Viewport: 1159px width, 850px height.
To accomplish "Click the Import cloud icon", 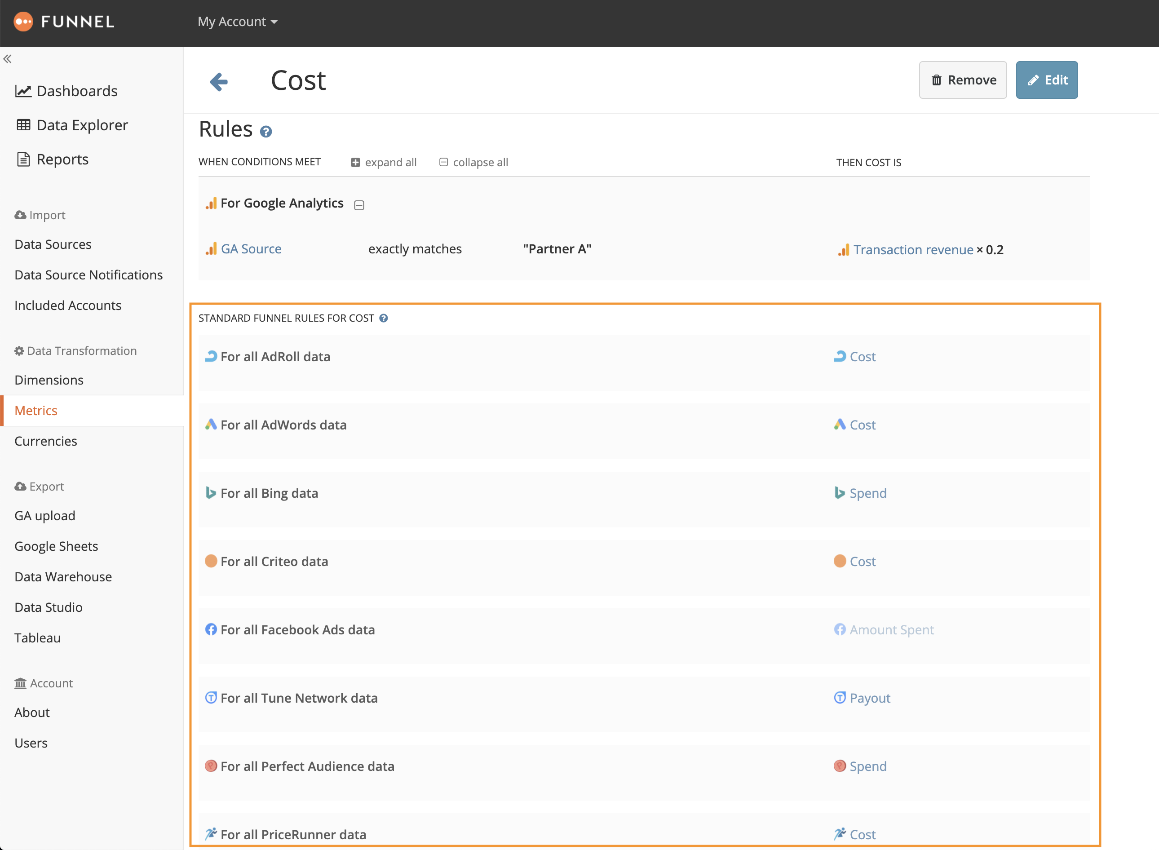I will [x=21, y=215].
